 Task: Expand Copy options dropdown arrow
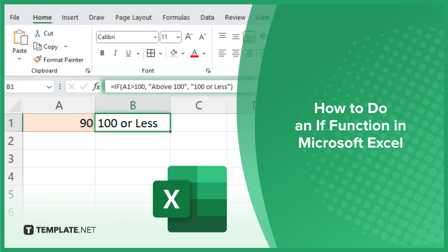coord(66,46)
